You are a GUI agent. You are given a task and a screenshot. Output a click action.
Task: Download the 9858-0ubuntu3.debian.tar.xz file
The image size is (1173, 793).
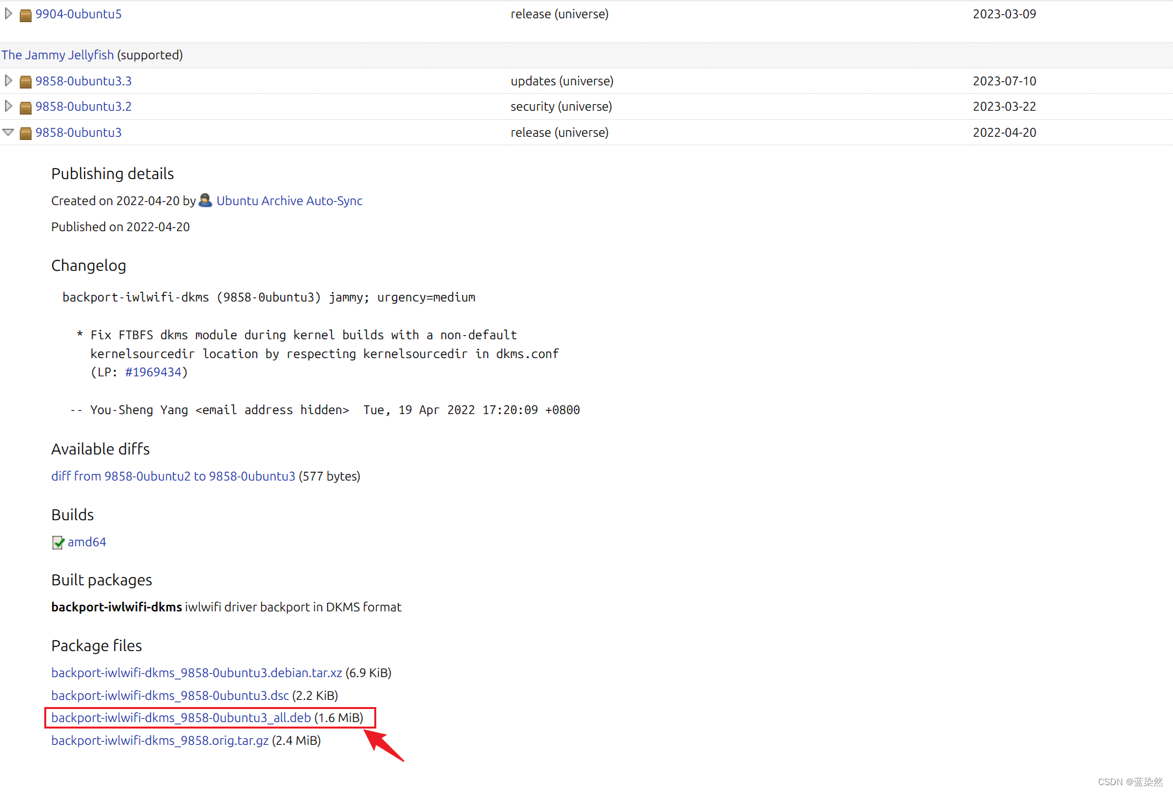(x=197, y=673)
